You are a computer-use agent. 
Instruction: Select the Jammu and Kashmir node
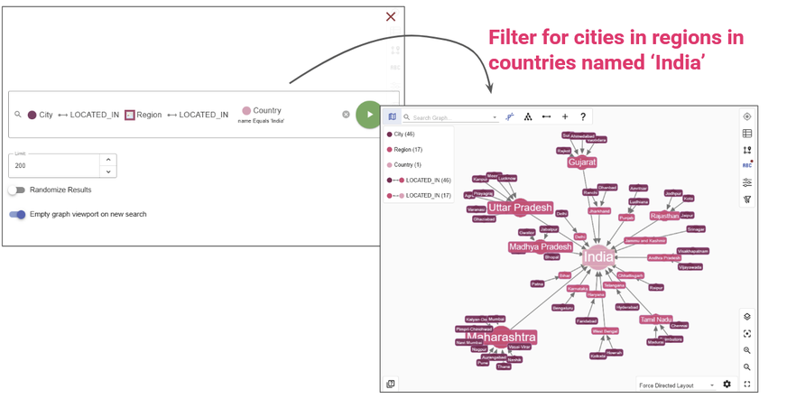[645, 240]
